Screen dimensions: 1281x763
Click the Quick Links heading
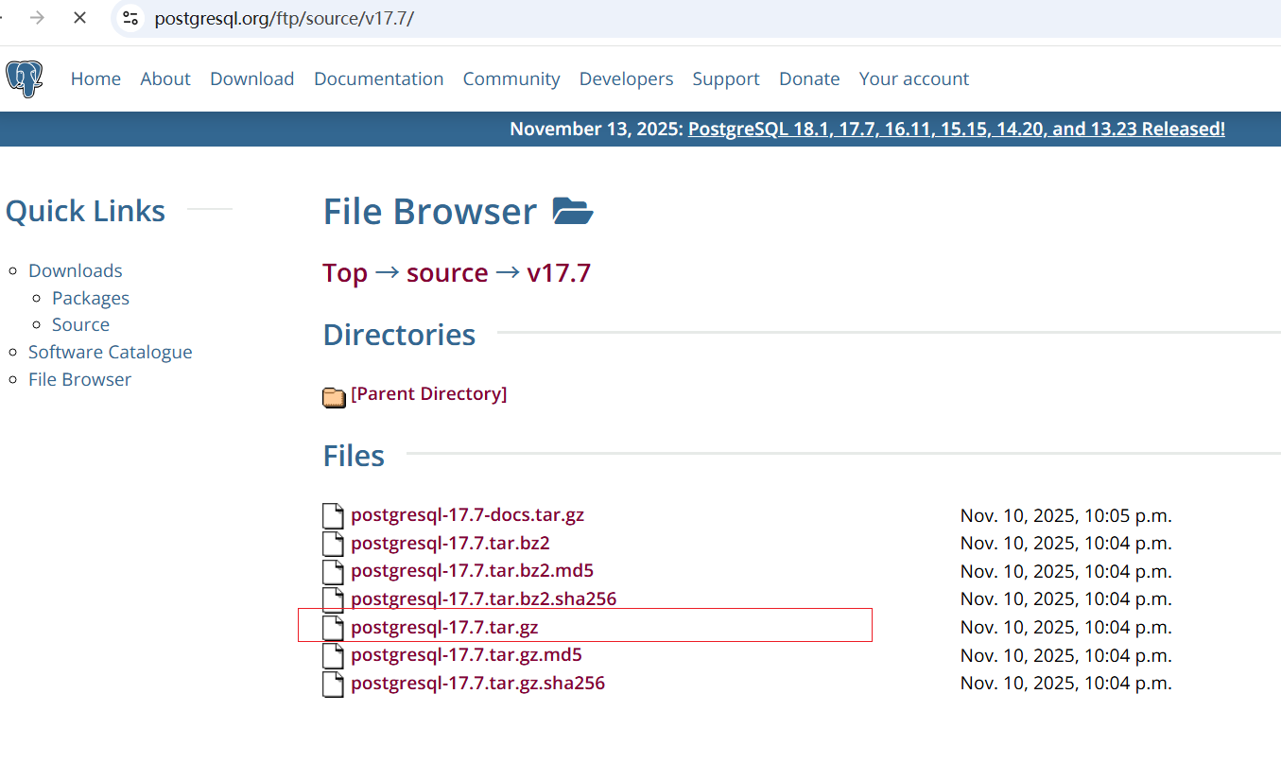(x=85, y=211)
